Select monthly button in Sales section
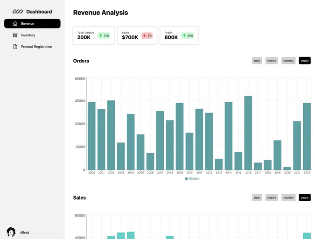The width and height of the screenshot is (321, 239). [288, 197]
